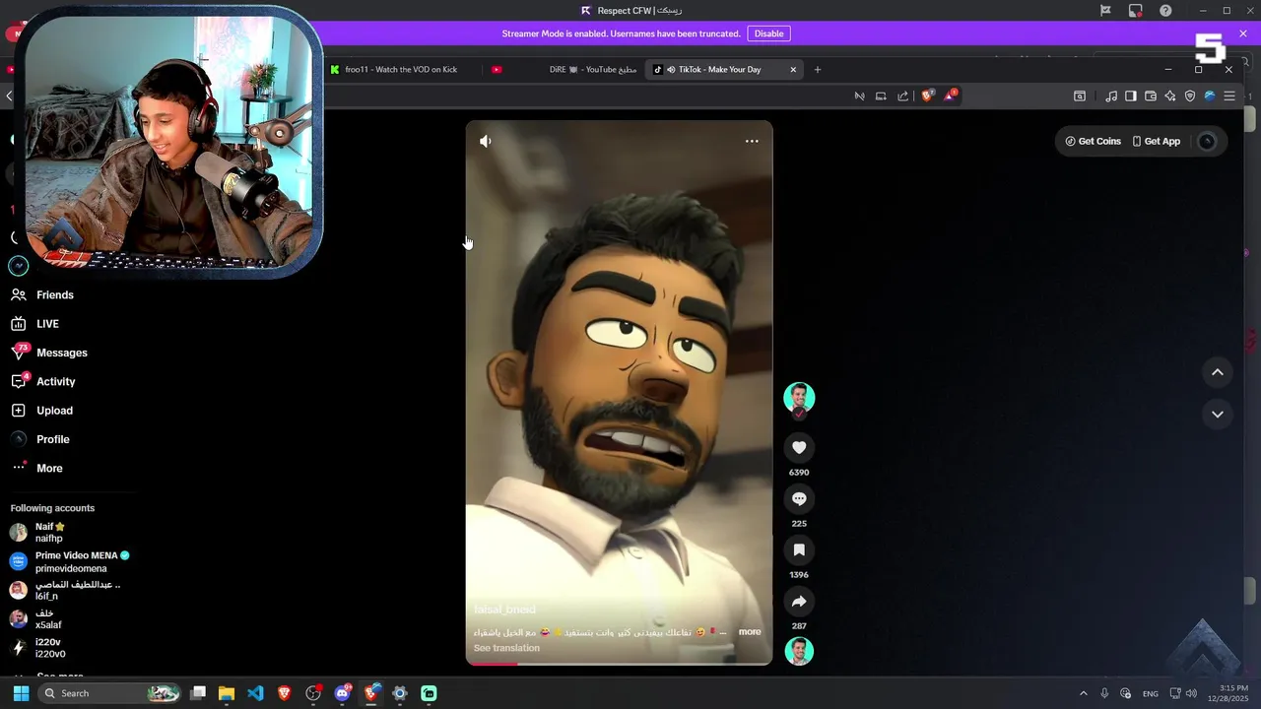
Task: Disable Streamer Mode in the banner
Action: click(768, 33)
